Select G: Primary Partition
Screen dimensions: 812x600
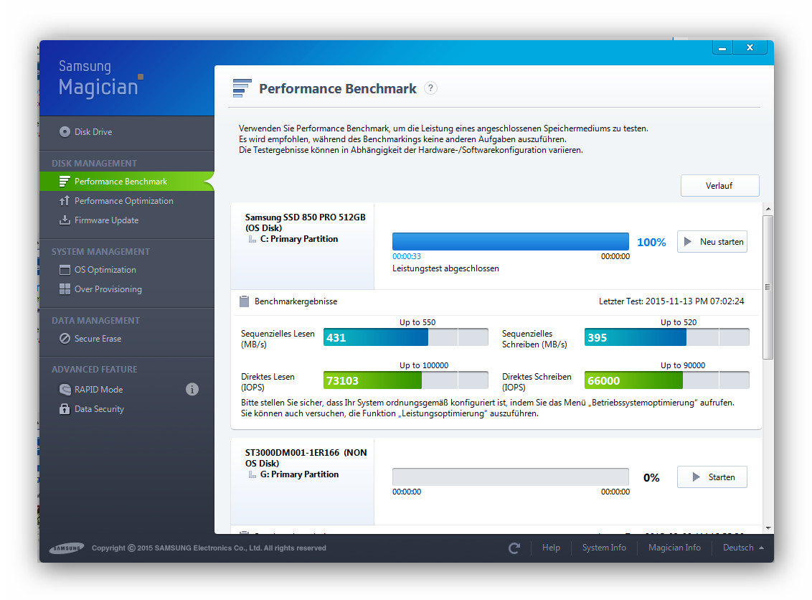pyautogui.click(x=299, y=474)
